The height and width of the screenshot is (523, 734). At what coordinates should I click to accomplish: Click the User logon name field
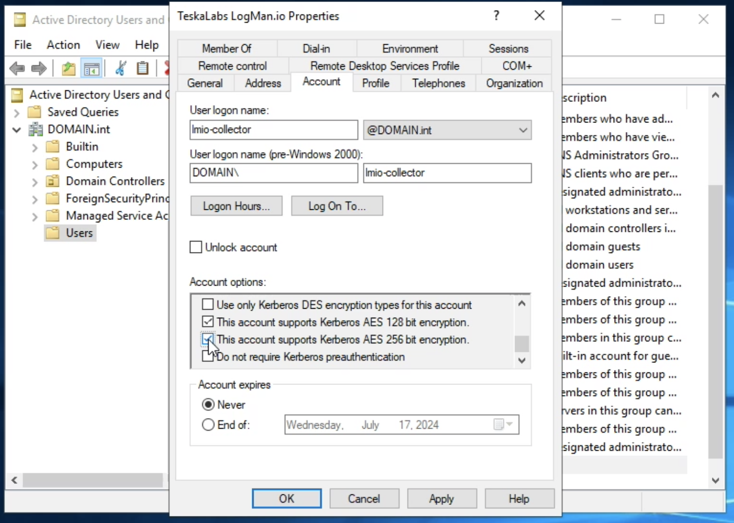point(274,129)
